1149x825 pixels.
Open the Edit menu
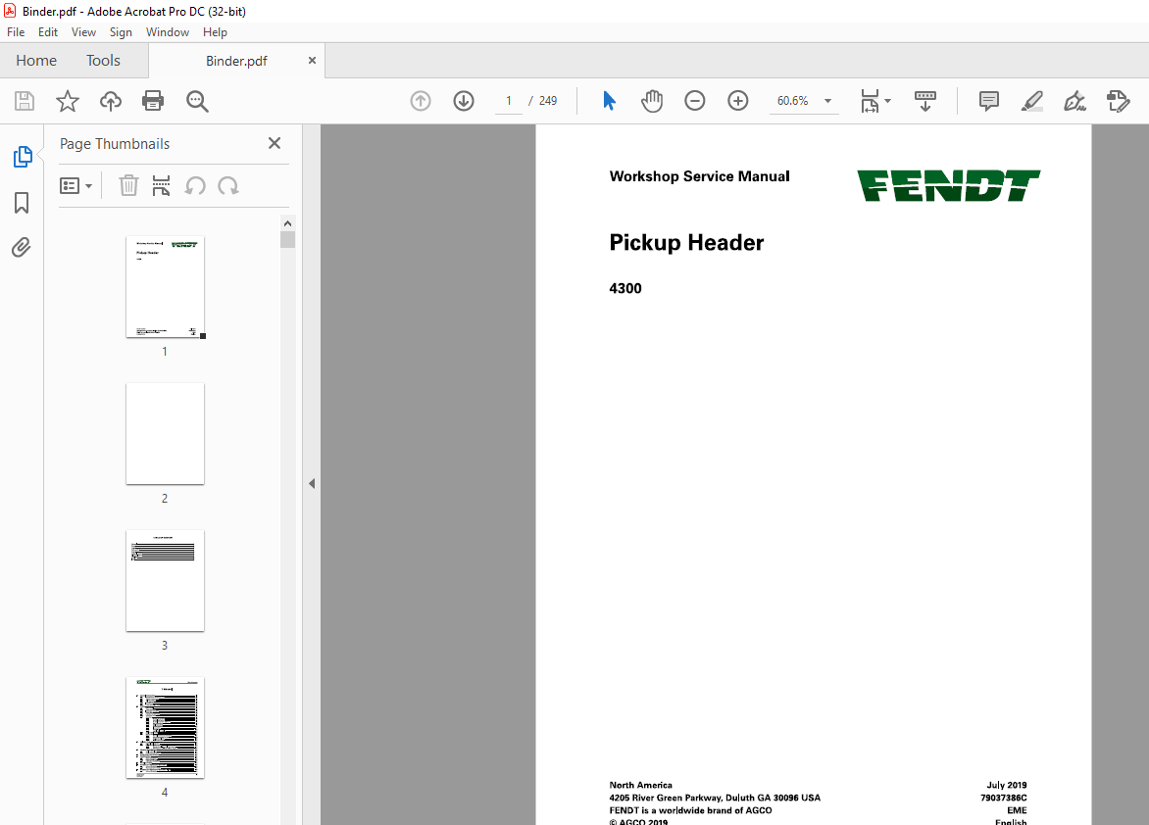tap(48, 32)
